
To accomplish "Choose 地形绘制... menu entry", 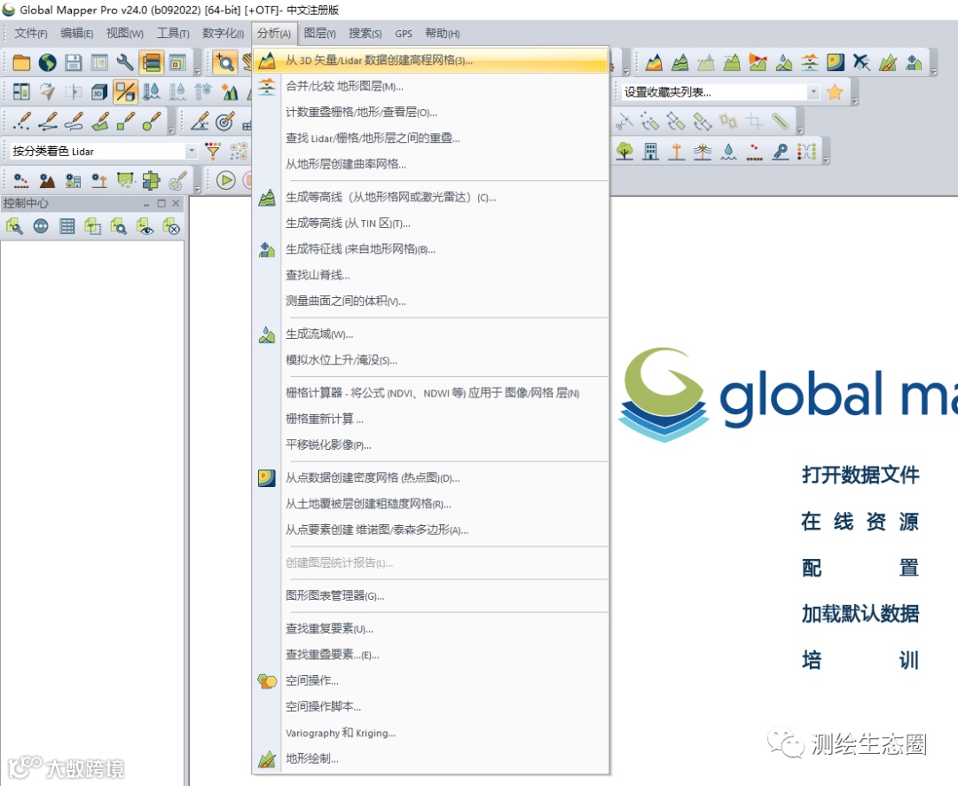I will click(431, 758).
